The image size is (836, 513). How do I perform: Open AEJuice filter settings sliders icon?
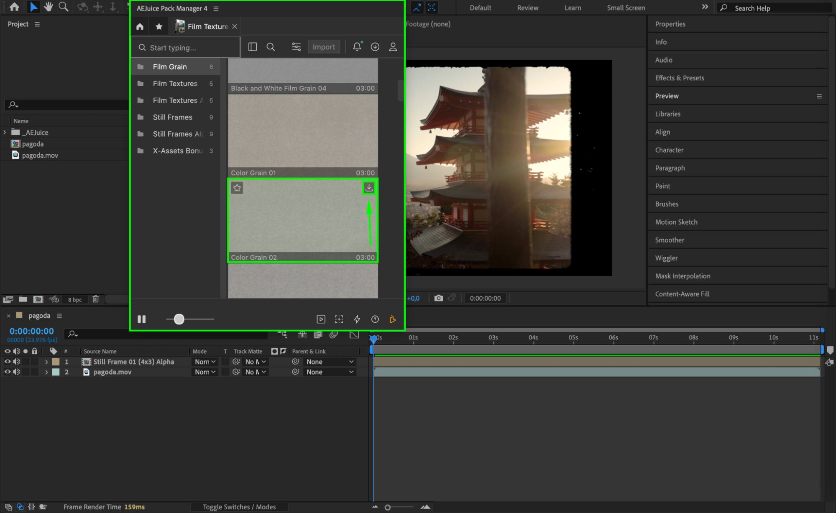coord(296,47)
